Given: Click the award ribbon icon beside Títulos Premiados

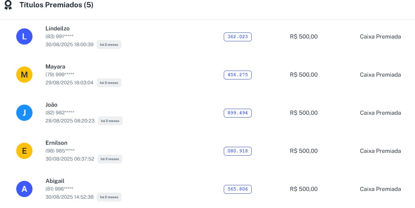Looking at the screenshot, I should point(8,5).
